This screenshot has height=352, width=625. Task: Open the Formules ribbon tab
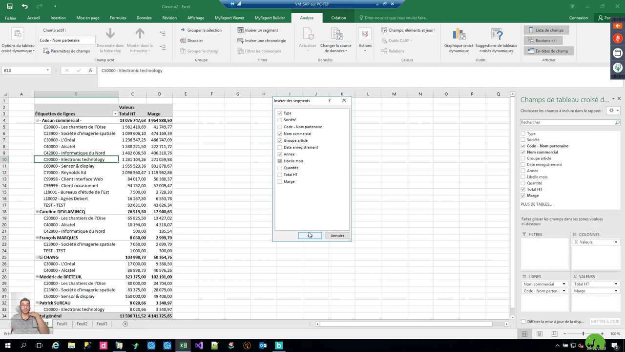[118, 18]
